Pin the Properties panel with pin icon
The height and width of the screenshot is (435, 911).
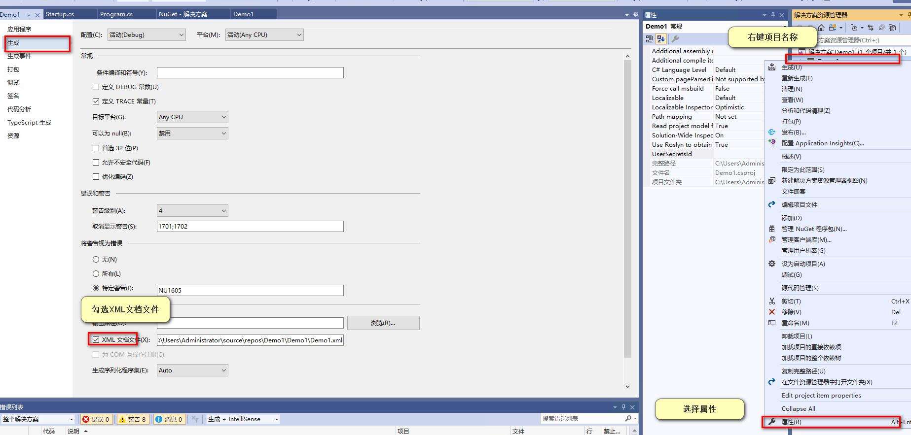773,15
